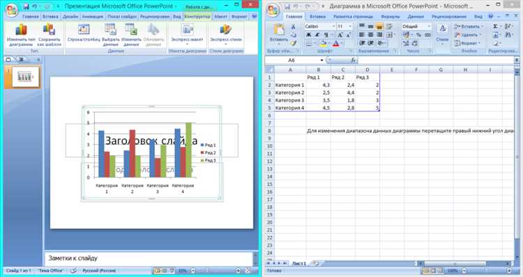The width and height of the screenshot is (523, 277).
Task: Switch to the Дизайн tab in PowerPoint
Action: [x=70, y=16]
